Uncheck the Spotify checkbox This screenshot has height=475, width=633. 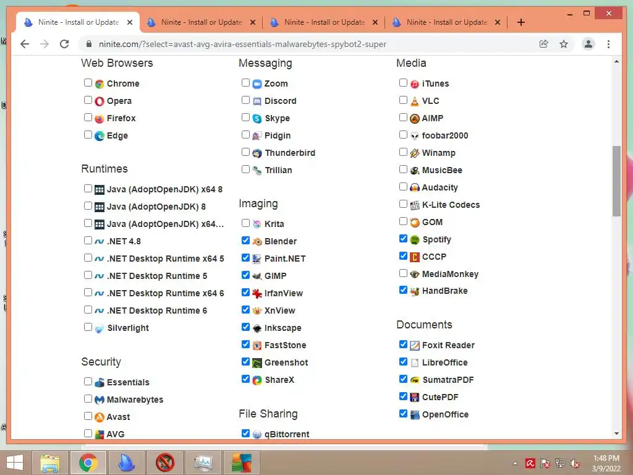(403, 238)
